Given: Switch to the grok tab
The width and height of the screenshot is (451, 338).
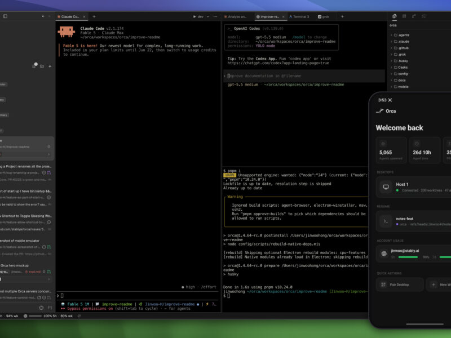Looking at the screenshot, I should (x=324, y=17).
